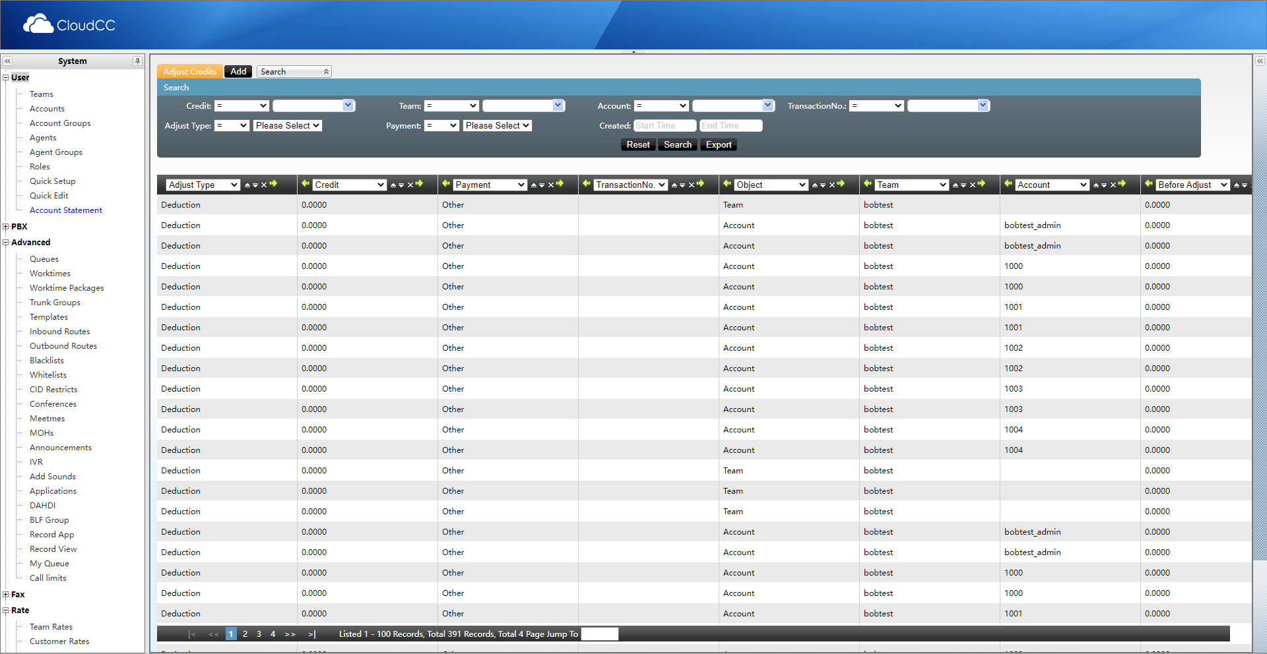
Task: Click the Start Time field under Created
Action: click(x=664, y=125)
